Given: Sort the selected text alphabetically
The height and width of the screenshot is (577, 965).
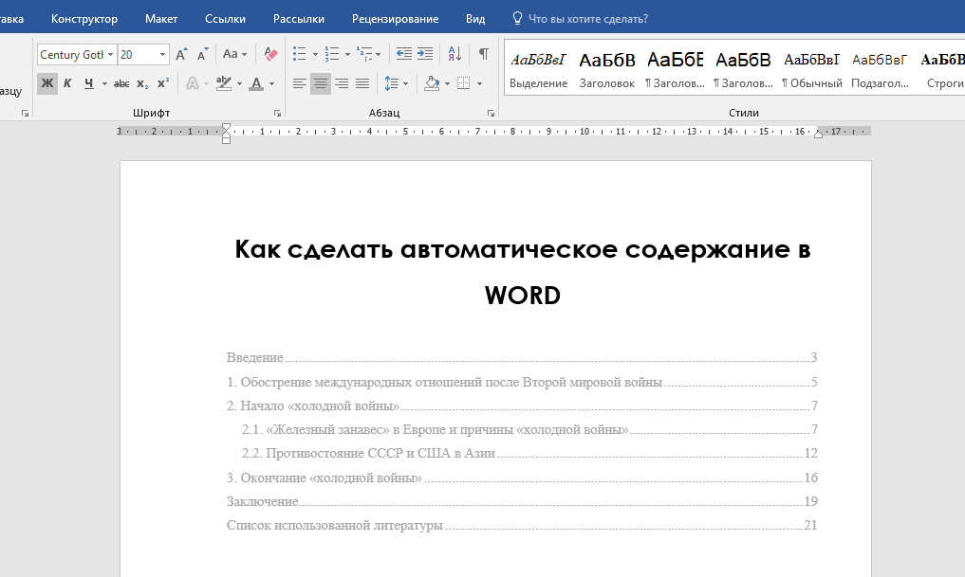Looking at the screenshot, I should pyautogui.click(x=455, y=54).
